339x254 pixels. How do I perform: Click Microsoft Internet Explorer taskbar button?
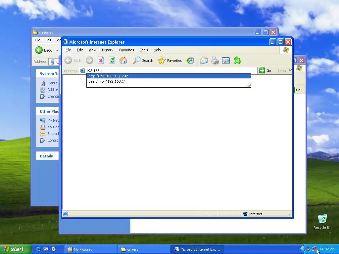click(197, 249)
